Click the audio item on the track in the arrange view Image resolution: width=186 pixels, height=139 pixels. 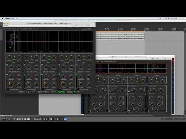pyautogui.click(x=120, y=36)
